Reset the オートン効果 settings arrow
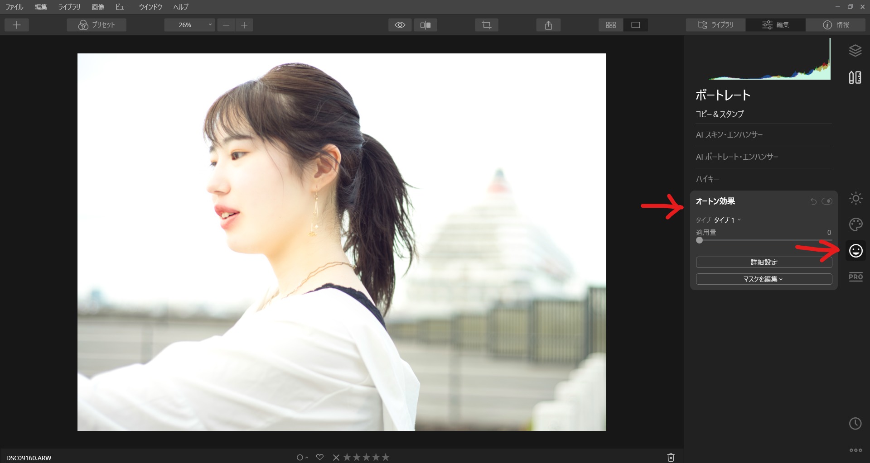This screenshot has height=463, width=870. 813,201
